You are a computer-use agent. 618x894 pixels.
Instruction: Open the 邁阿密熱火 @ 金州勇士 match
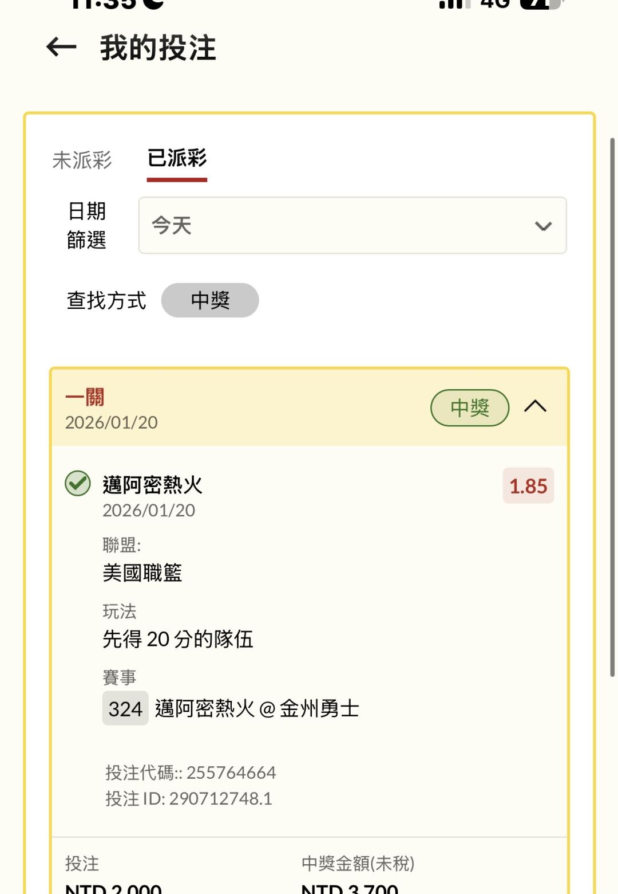(x=257, y=709)
